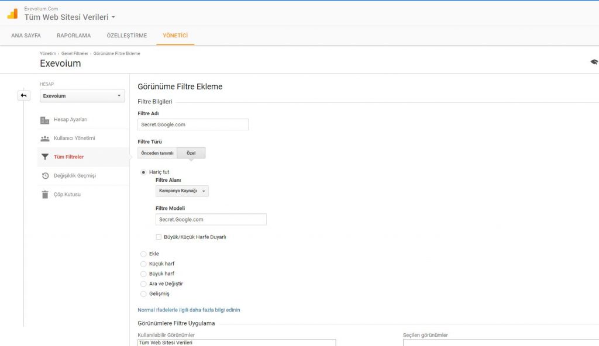Click the Filtre Adı input field
The image size is (599, 346).
(193, 124)
